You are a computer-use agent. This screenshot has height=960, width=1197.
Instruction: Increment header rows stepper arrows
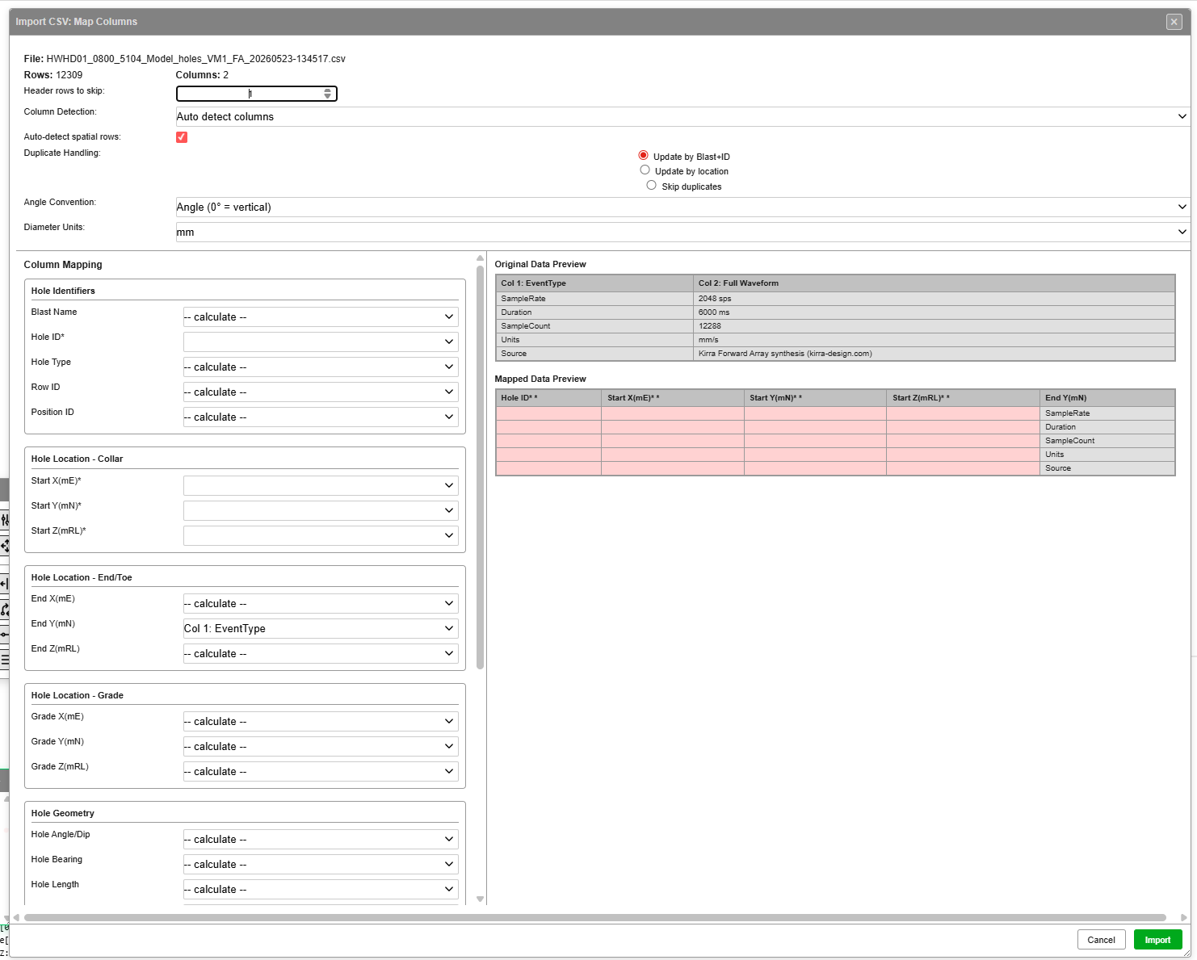click(x=327, y=90)
